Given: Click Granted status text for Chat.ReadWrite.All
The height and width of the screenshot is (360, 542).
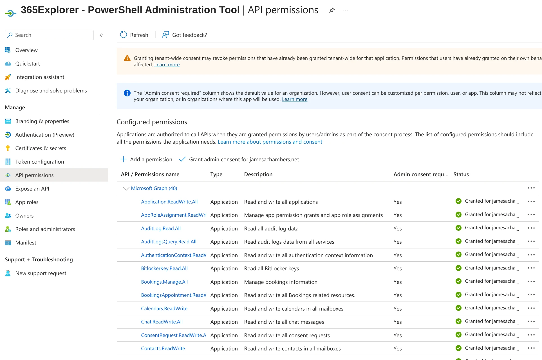Looking at the screenshot, I should coord(492,321).
